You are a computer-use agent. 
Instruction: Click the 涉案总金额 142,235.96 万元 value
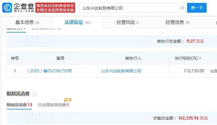click(193, 118)
